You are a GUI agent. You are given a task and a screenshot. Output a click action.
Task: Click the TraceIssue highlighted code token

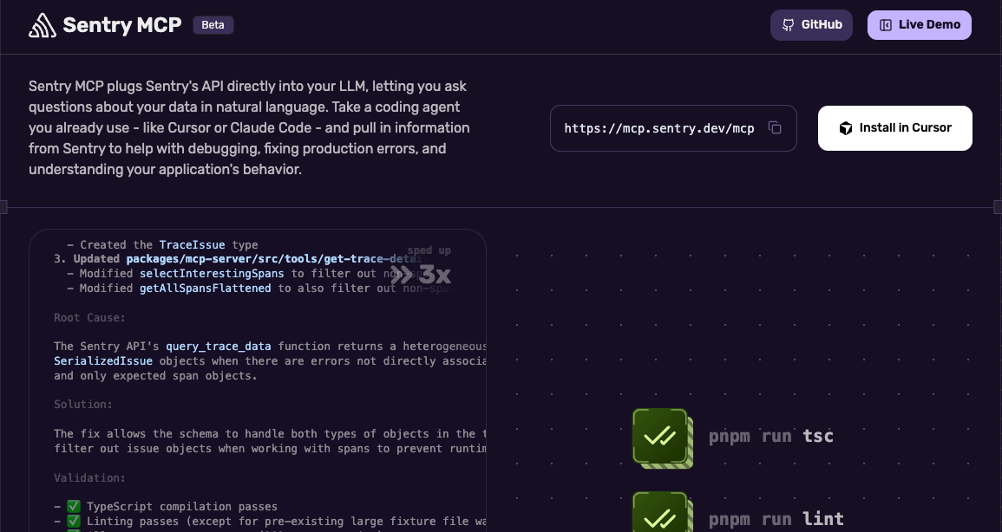coord(192,244)
